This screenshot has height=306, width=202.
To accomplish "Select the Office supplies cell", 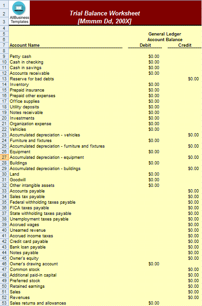I will tap(25, 101).
